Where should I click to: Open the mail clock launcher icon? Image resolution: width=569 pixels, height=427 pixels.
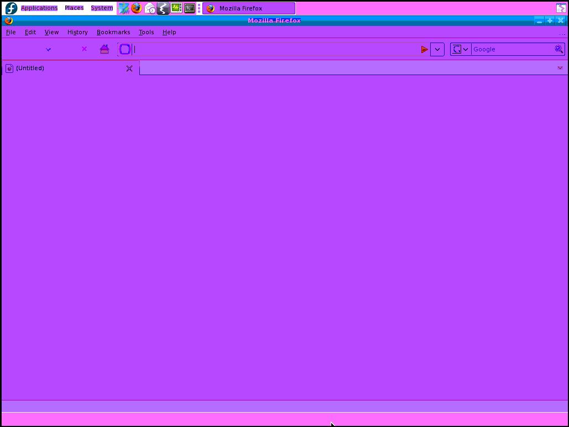[x=150, y=8]
